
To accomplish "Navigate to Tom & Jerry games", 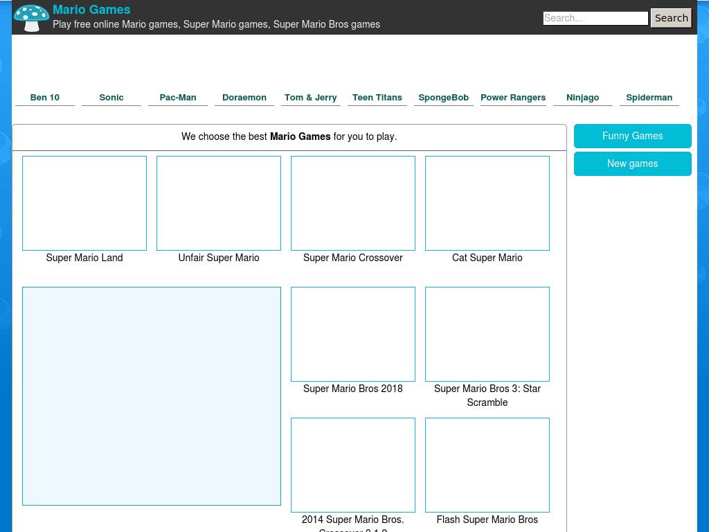I will click(311, 98).
